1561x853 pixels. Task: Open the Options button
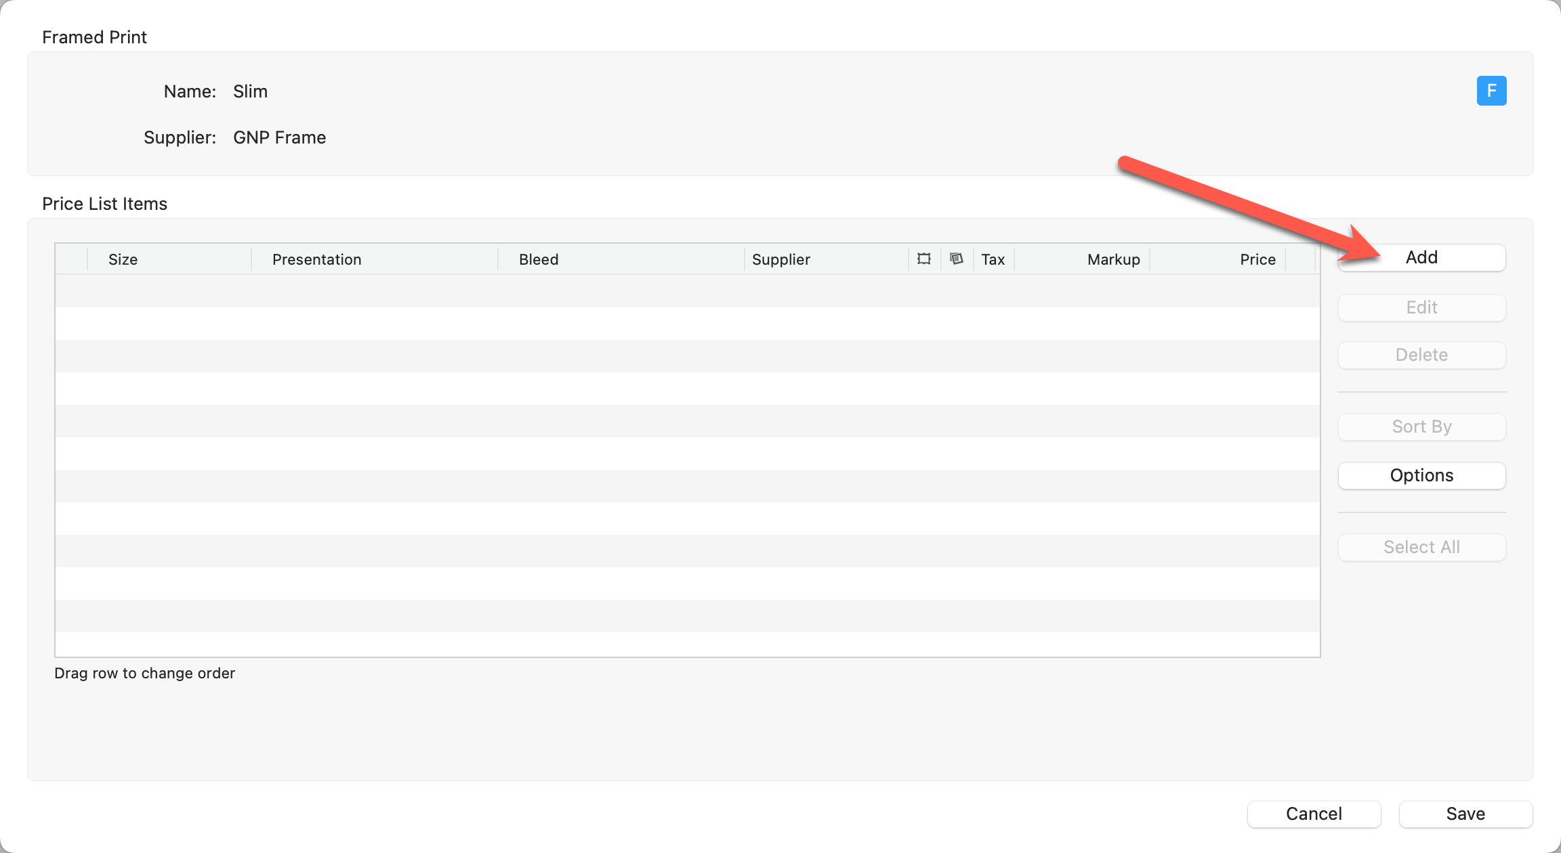tap(1421, 476)
